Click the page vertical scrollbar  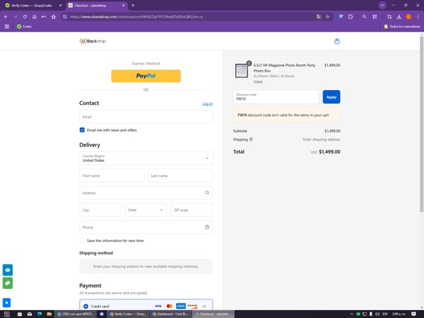coord(421,125)
